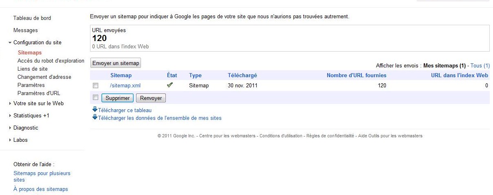Screen dimensions: 493x195
Task: Click the green check status icon
Action: [x=170, y=85]
